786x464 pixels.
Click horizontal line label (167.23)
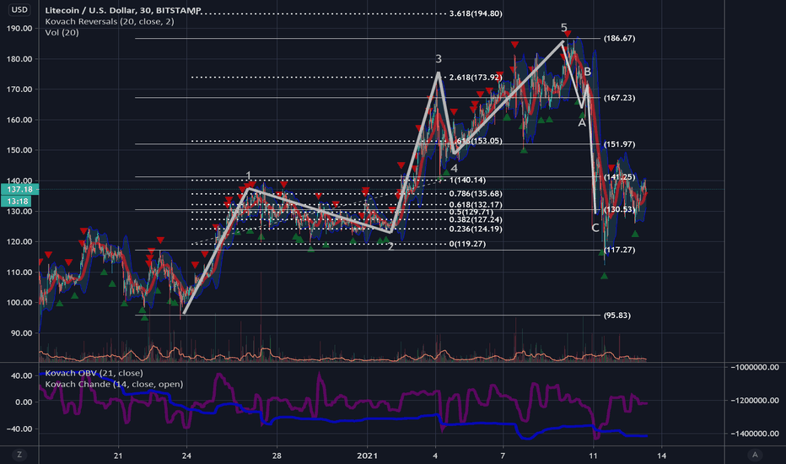tap(619, 98)
